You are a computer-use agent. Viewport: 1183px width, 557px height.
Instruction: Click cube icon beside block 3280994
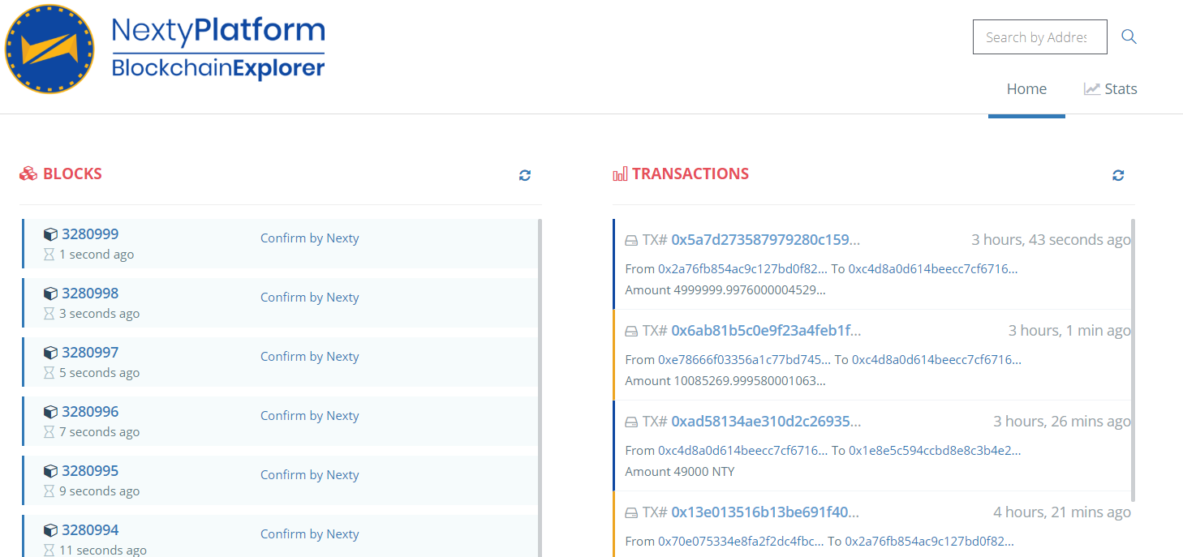(50, 530)
